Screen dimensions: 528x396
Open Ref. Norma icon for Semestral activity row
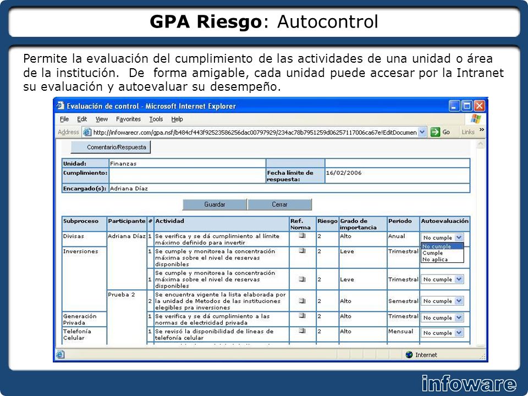(302, 301)
